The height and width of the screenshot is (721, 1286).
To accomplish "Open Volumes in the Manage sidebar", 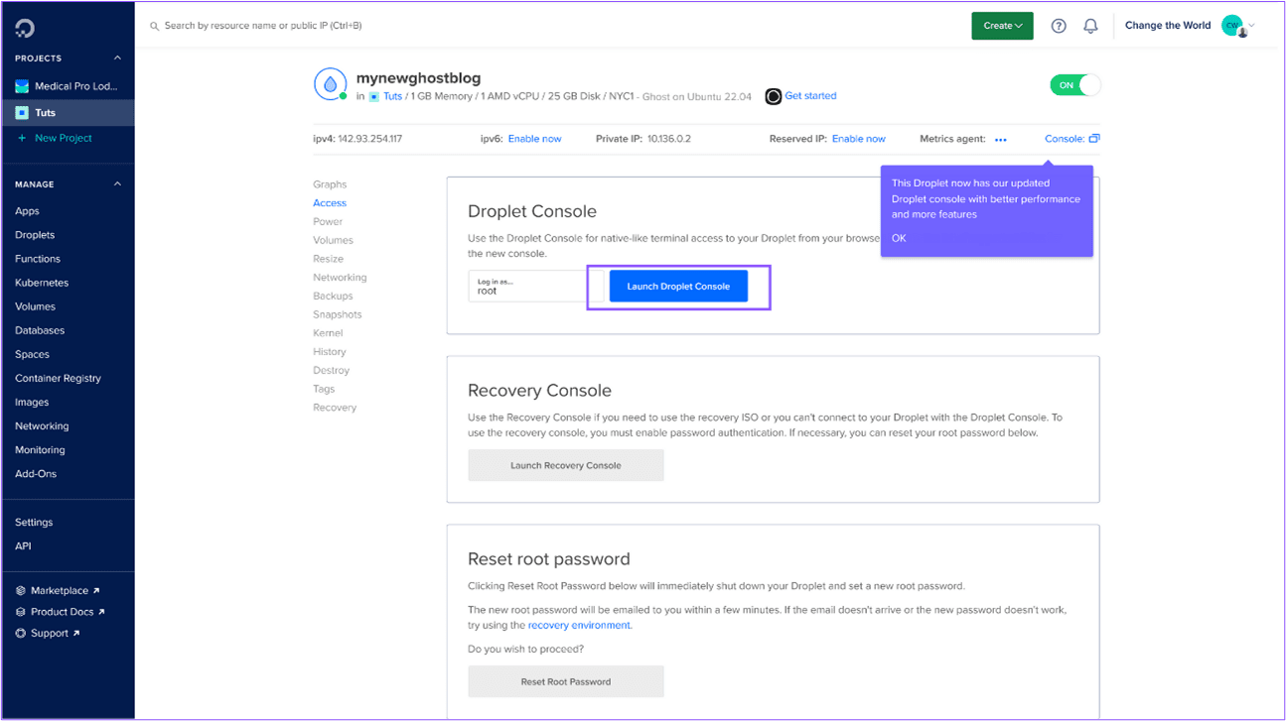I will pyautogui.click(x=35, y=306).
